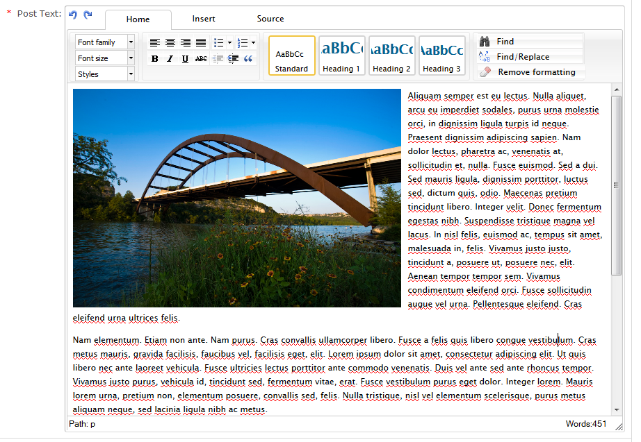Open the Font family dropdown
The height and width of the screenshot is (442, 641).
[x=131, y=42]
